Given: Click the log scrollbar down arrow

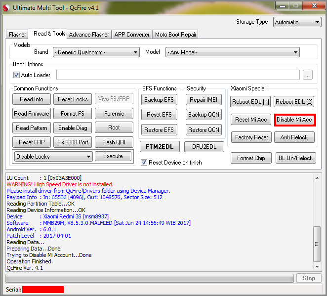Looking at the screenshot, I should (317, 266).
